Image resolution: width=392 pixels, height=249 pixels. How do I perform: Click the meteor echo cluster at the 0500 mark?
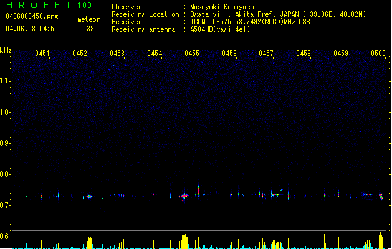click(381, 196)
